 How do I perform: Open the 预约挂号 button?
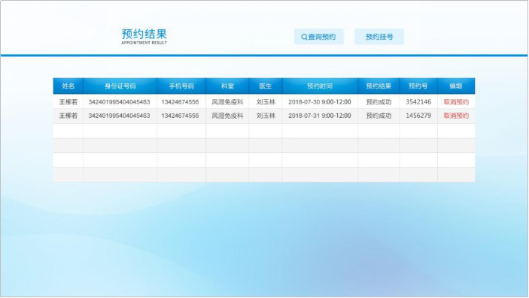click(379, 37)
